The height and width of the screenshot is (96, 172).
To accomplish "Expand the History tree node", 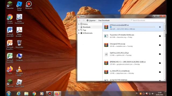I will pyautogui.click(x=79, y=24).
